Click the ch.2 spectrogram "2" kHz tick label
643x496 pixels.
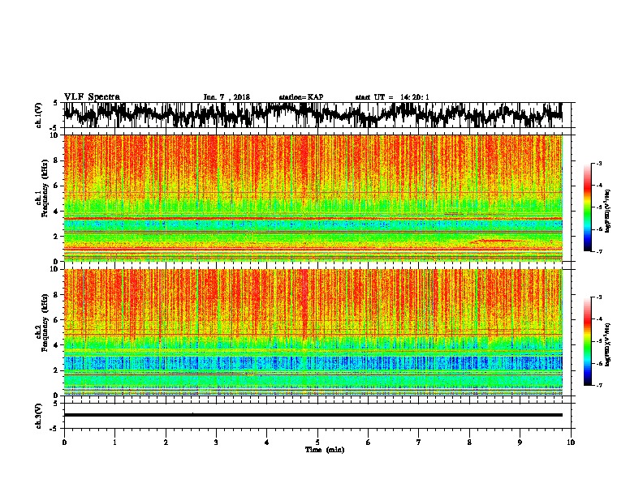(x=57, y=370)
